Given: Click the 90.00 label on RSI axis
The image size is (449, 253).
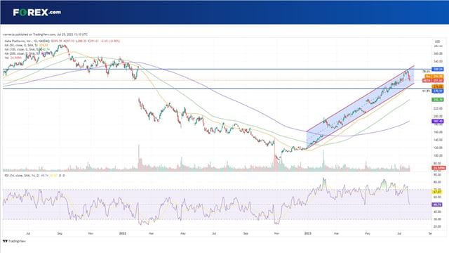Looking at the screenshot, I should (438, 175).
